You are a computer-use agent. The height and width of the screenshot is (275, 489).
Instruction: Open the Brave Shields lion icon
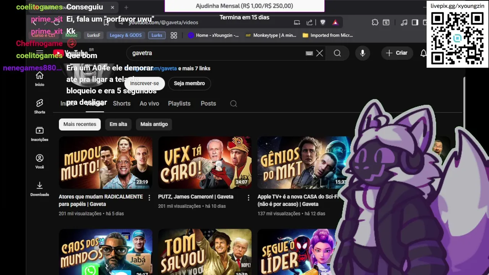(x=323, y=23)
